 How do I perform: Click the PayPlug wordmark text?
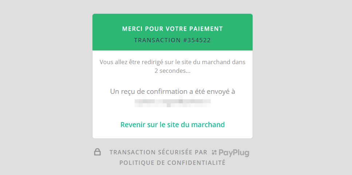[x=234, y=153]
